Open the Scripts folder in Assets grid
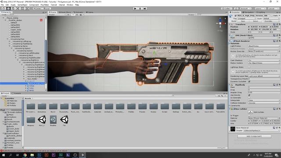Image resolution: width=281 pixels, height=158 pixels. pyautogui.click(x=165, y=106)
